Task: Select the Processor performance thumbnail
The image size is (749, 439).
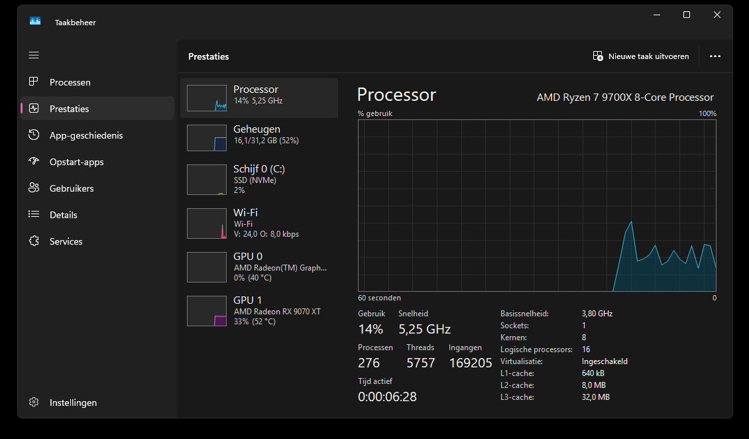Action: click(207, 98)
